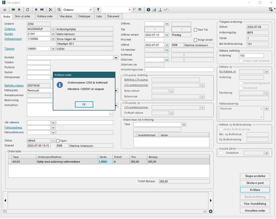This screenshot has height=219, width=276.
Task: Click the funnel filter icon
Action: pos(98,10)
